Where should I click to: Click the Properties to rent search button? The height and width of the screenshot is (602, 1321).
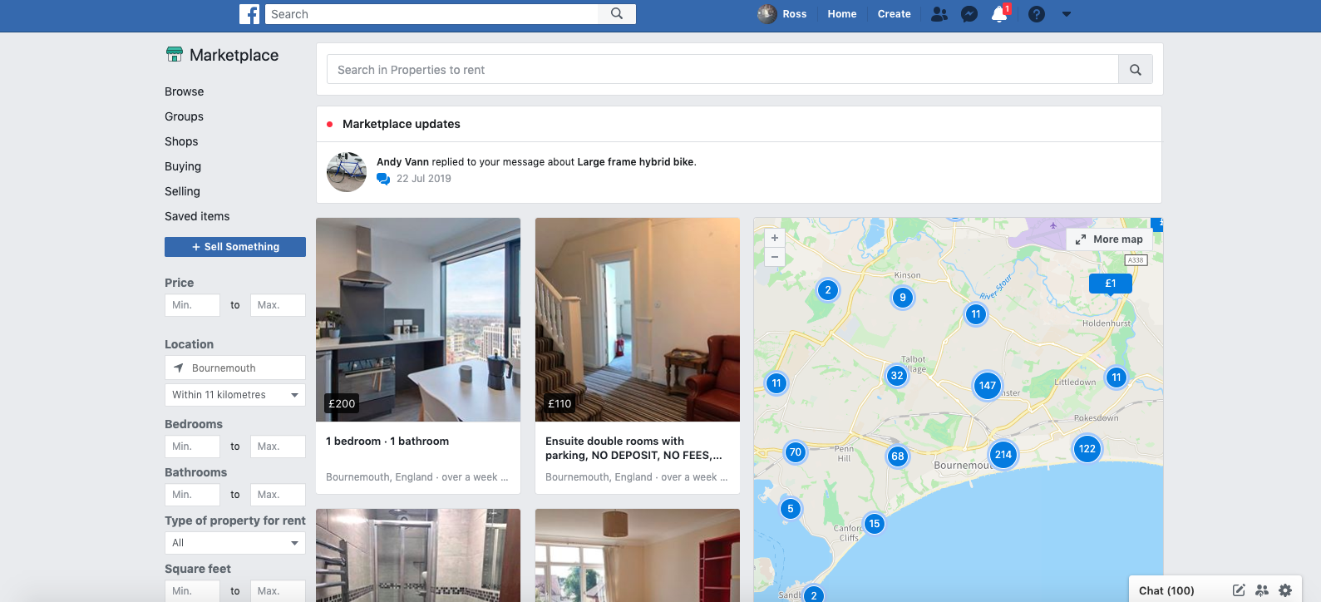tap(1136, 70)
